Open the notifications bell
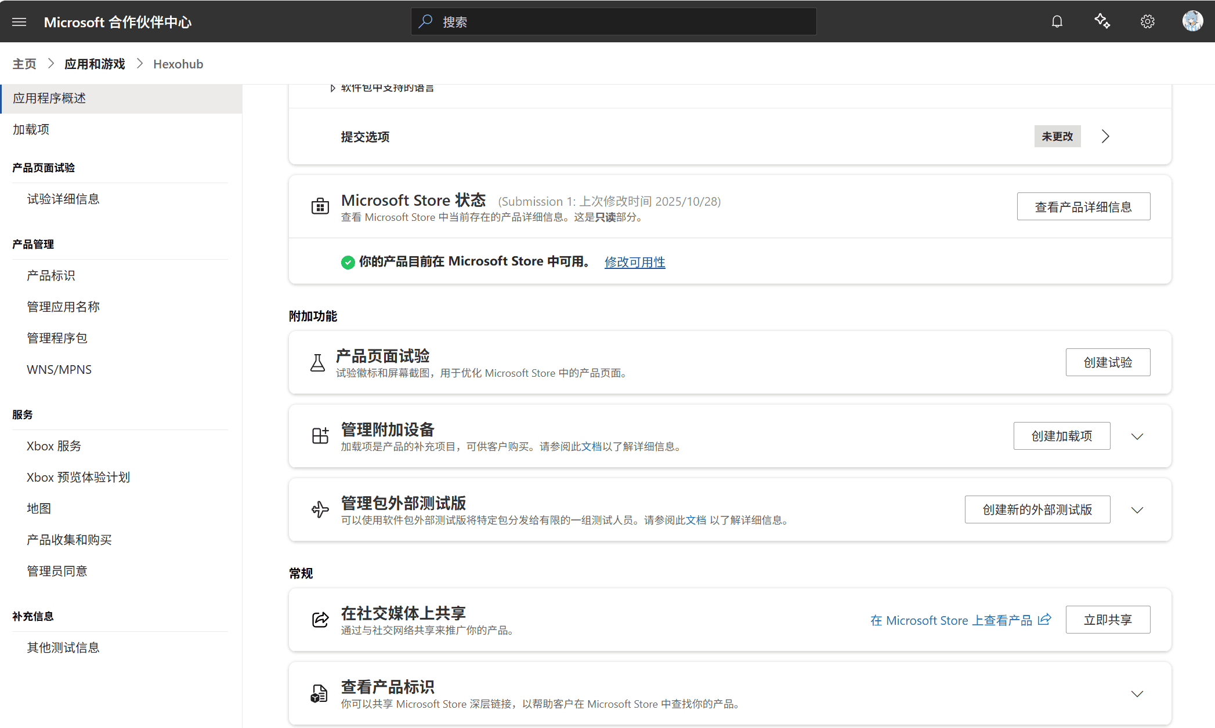 click(x=1057, y=22)
